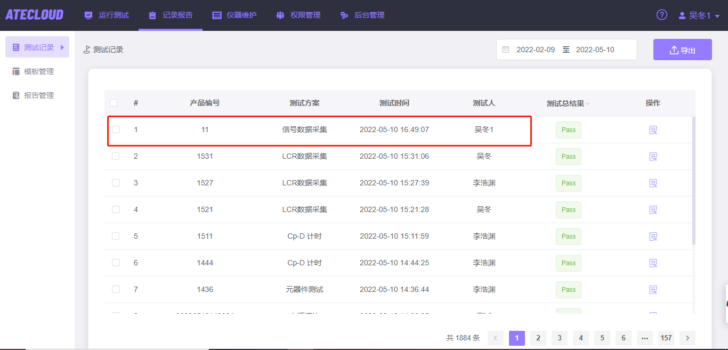Open the 后台管理 backend management icon
This screenshot has width=728, height=350.
click(344, 15)
